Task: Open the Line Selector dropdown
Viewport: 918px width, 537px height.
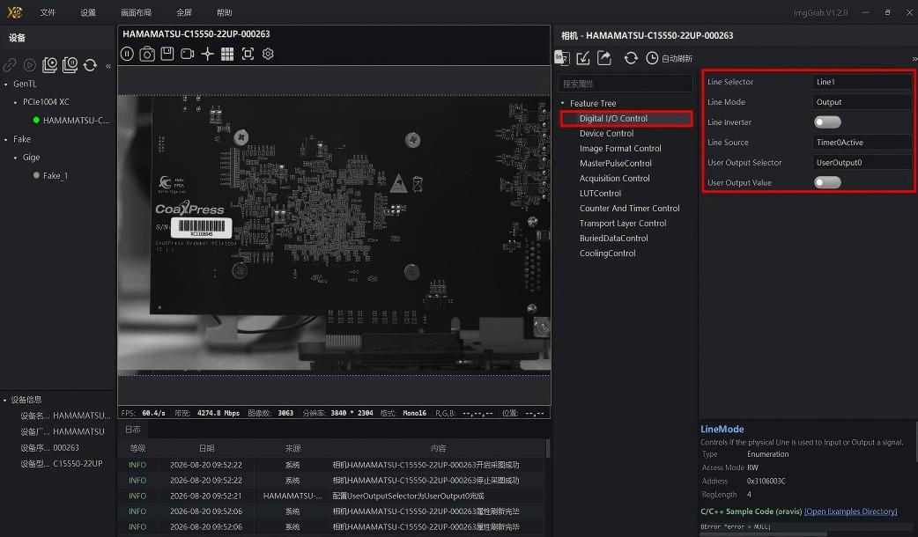Action: tap(862, 82)
